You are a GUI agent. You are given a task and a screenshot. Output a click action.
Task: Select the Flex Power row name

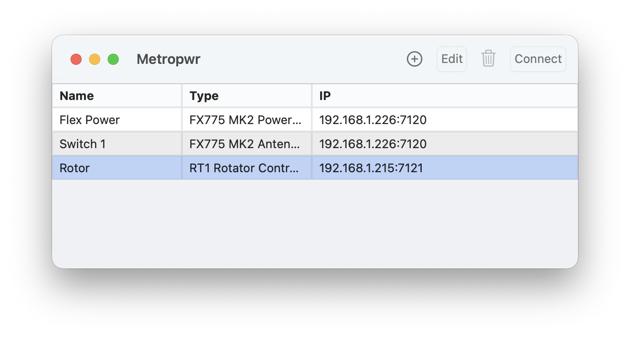[x=90, y=120]
